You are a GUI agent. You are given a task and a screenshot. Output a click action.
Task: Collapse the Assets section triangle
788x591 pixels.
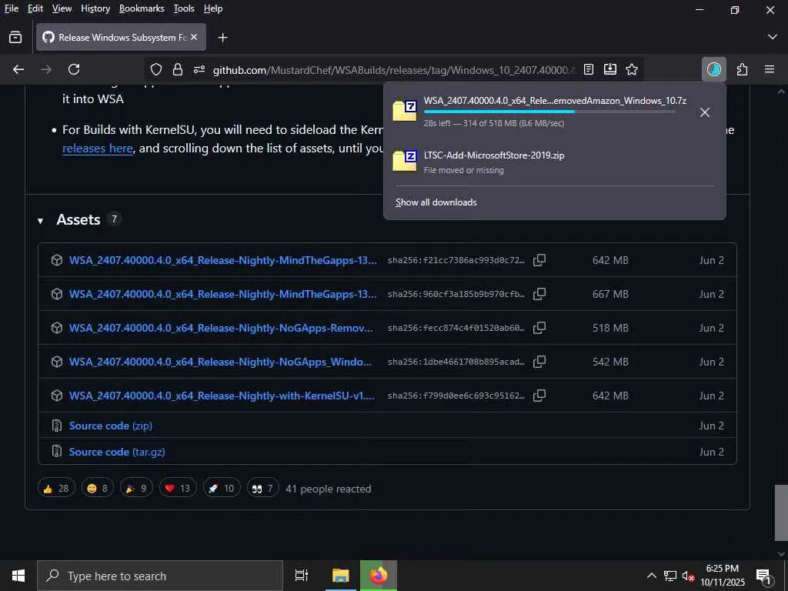pos(40,221)
